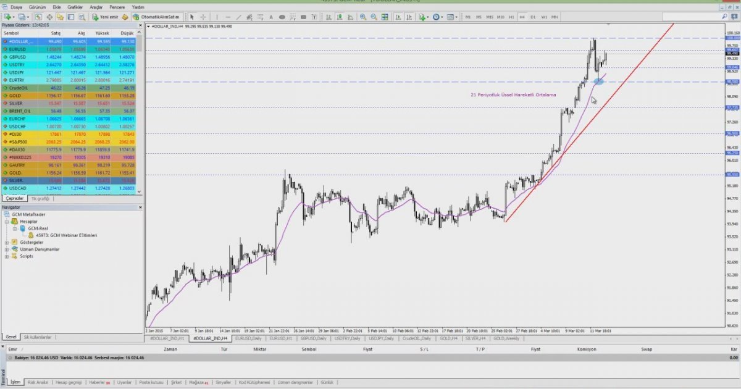
Task: Open the MetaEditor icon beside Yeni emir
Action: tap(125, 17)
